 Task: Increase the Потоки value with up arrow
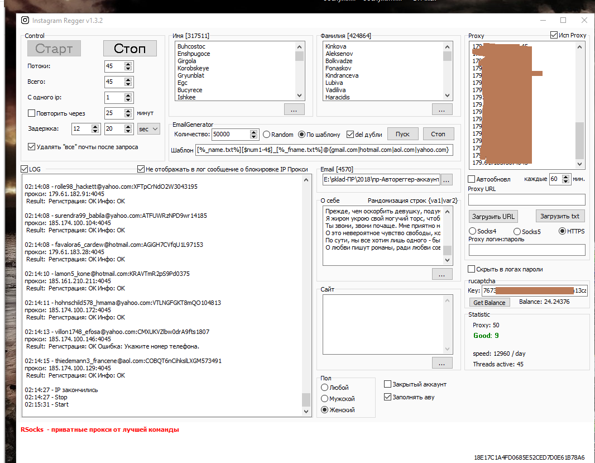tap(128, 64)
